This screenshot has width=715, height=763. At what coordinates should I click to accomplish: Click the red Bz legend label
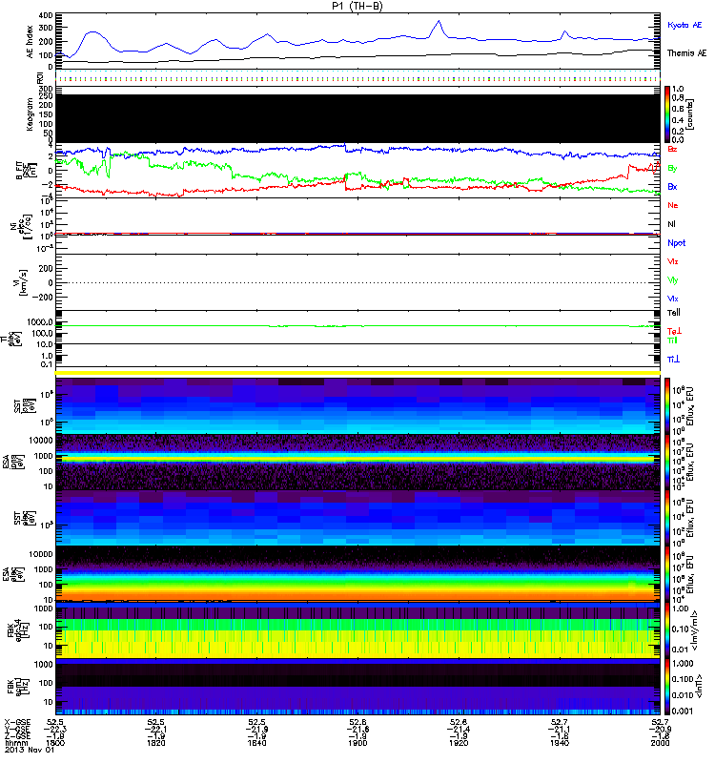pyautogui.click(x=673, y=150)
